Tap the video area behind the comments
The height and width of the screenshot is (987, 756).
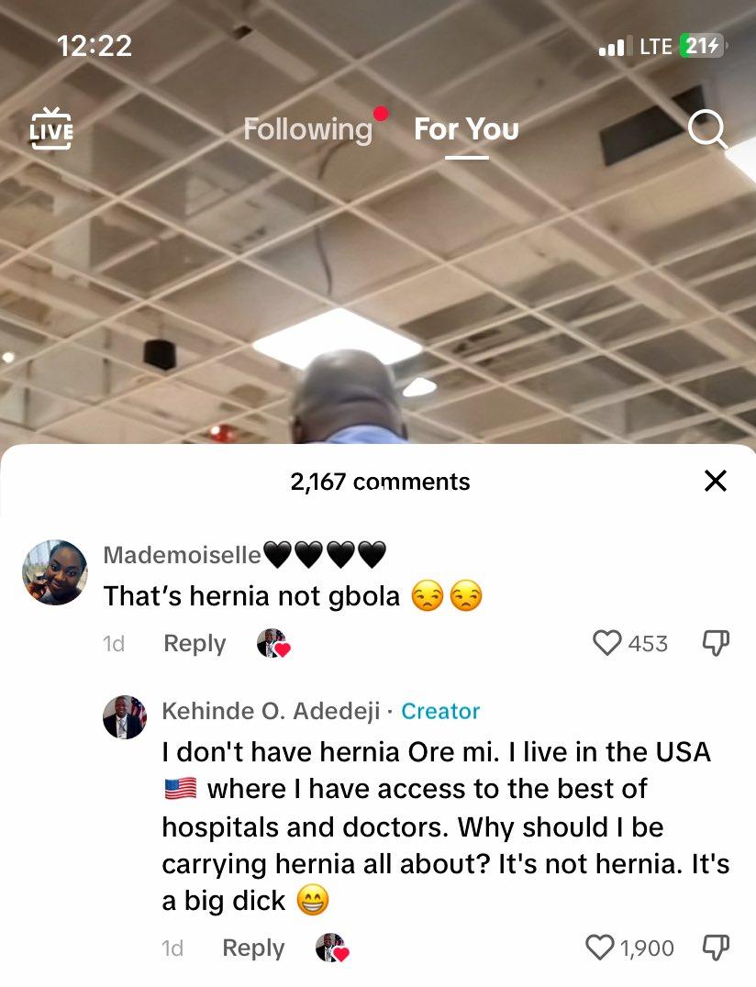378,283
